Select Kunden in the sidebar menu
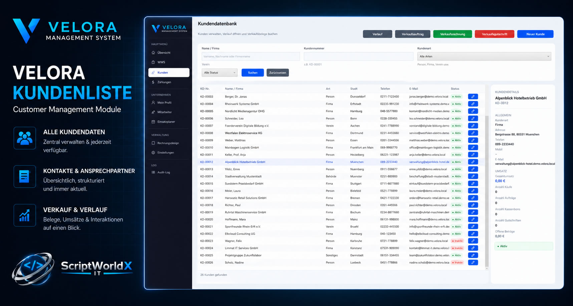The width and height of the screenshot is (573, 306). click(169, 72)
